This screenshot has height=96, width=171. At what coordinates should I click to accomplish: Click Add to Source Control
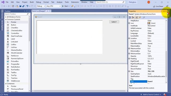pyautogui.click(x=151, y=94)
